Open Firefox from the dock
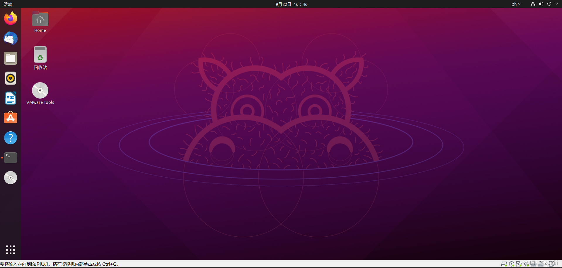Image resolution: width=562 pixels, height=268 pixels. 11,18
